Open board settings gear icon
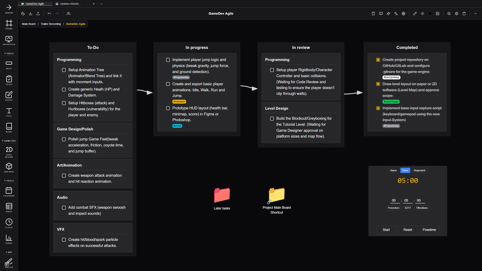482x271 pixels. point(457,14)
